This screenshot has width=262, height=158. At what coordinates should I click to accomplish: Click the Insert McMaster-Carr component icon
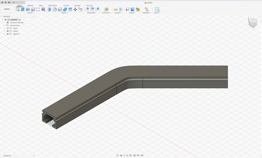coord(138,9)
